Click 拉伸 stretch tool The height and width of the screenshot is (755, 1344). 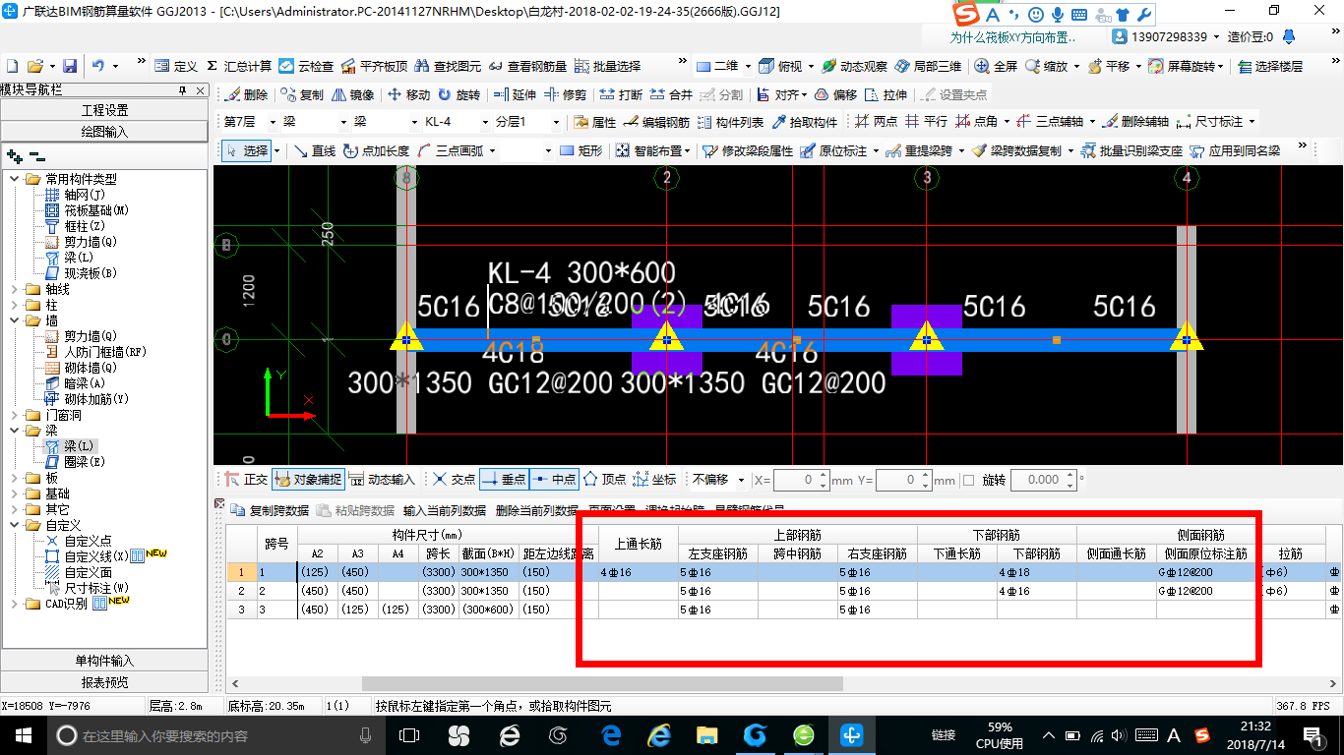886,94
